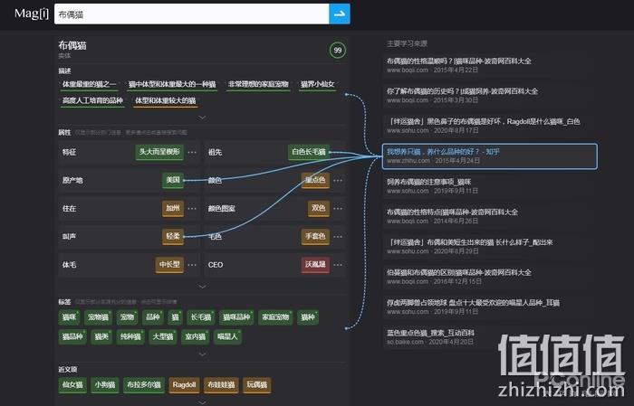Screen dimensions: 634x406
Task: Click the 仙女猫 synonym
Action: (72, 385)
